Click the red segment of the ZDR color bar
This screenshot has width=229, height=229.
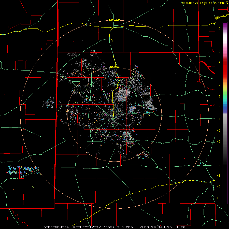225,69
